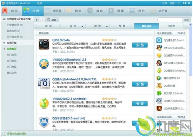Click the 存在未完成的任务 status bar message
The image size is (193, 137).
[x=17, y=133]
